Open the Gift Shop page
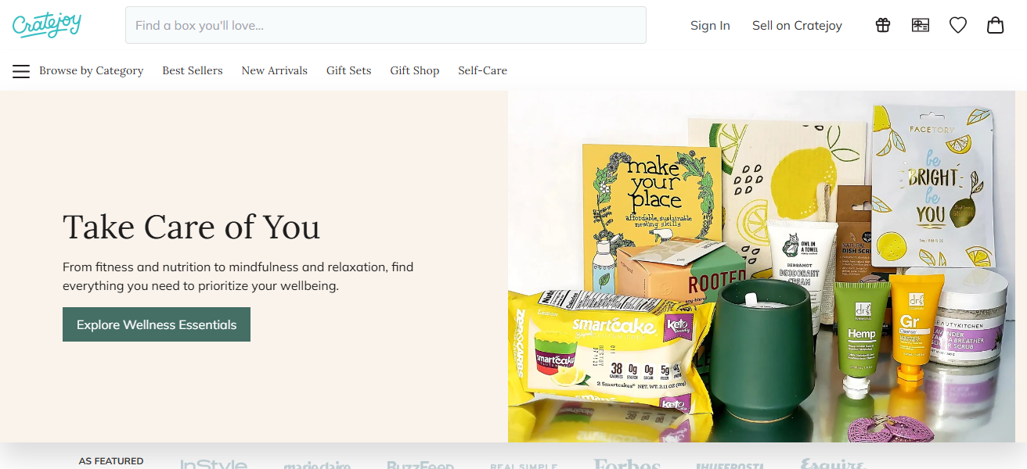 tap(415, 70)
